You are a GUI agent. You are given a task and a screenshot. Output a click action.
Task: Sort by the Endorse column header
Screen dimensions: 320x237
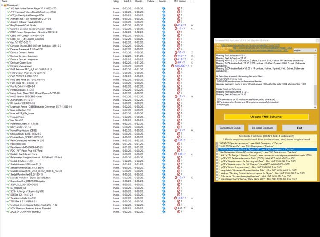click(151, 1)
